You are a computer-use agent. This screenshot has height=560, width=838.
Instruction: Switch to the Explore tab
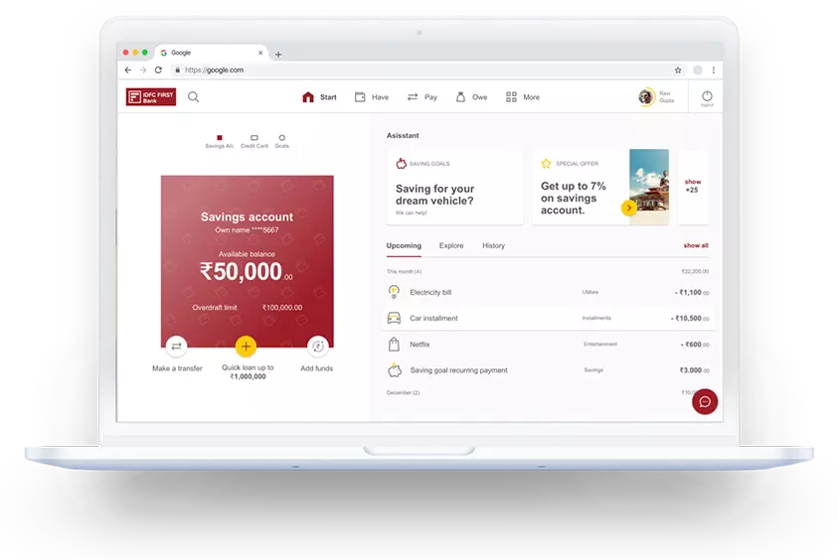[451, 245]
